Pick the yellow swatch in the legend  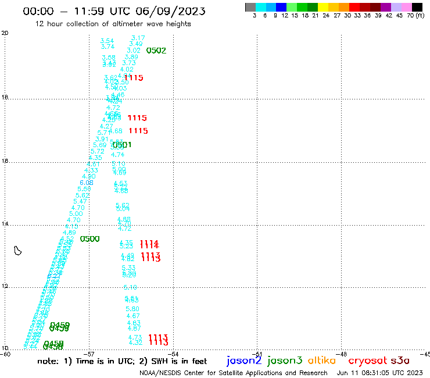[x=323, y=7]
